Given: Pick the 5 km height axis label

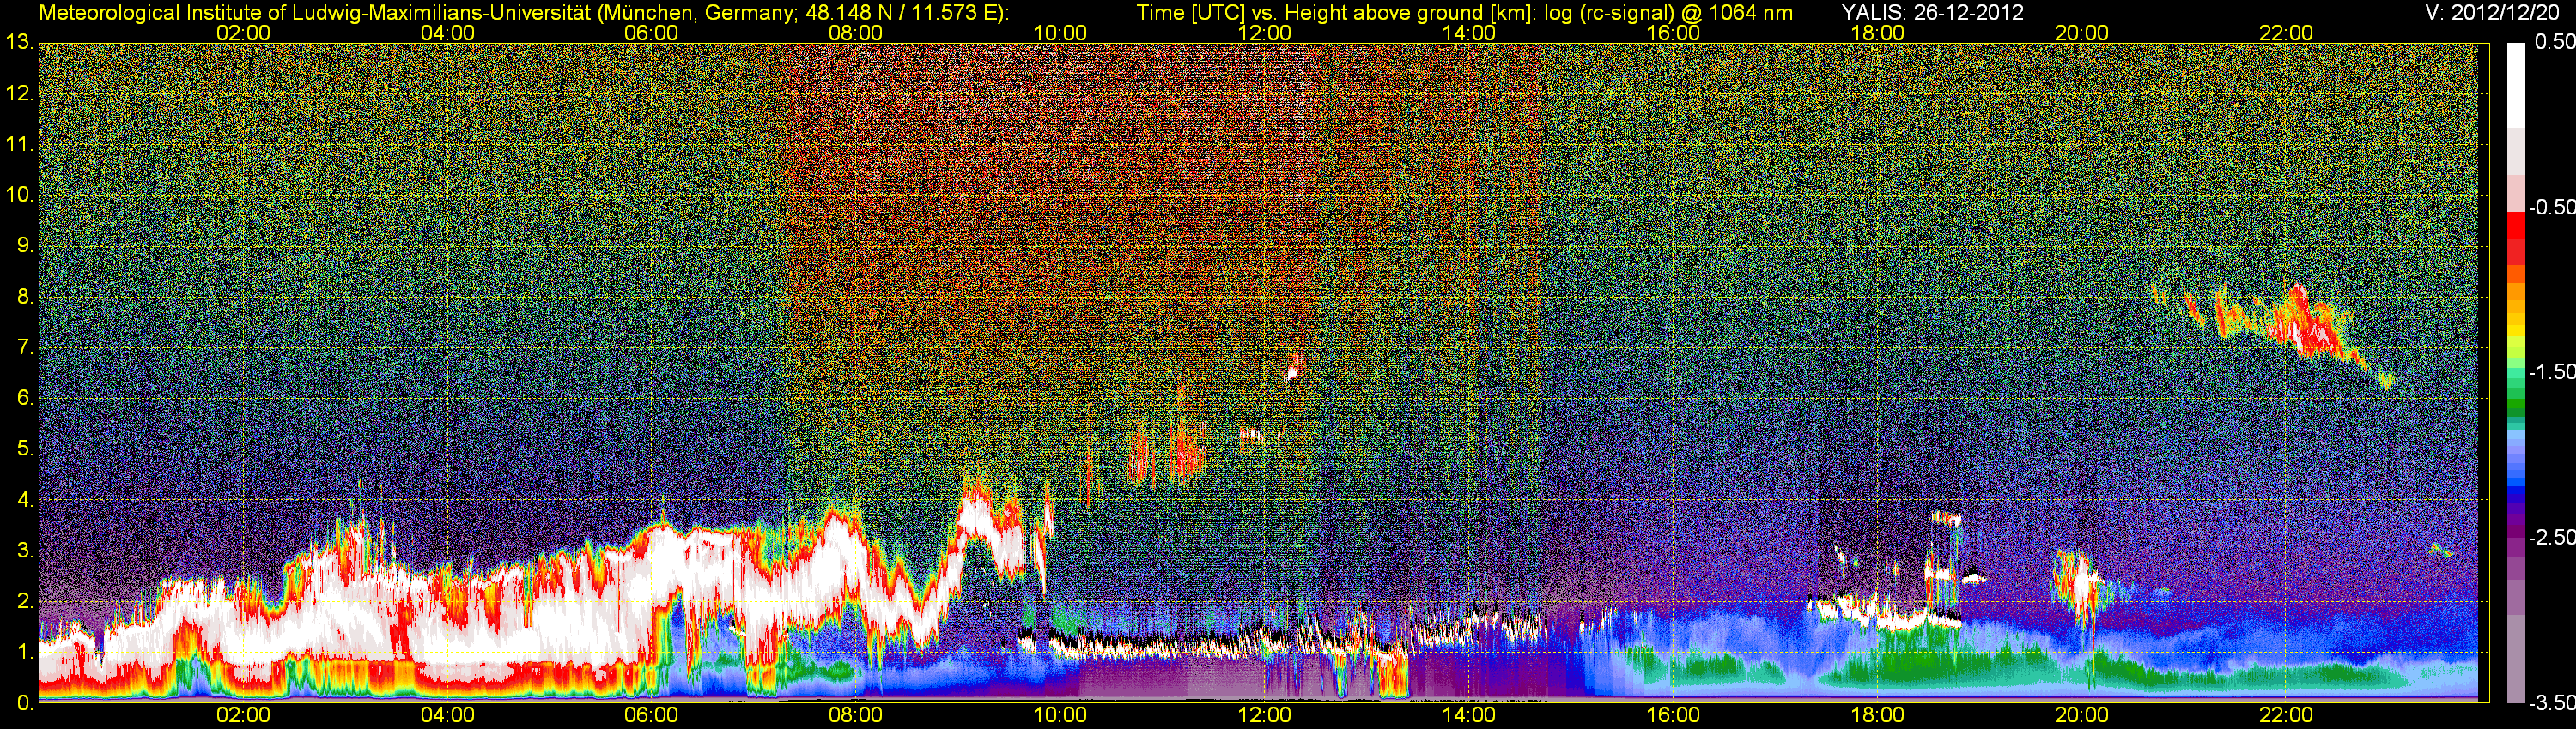Looking at the screenshot, I should (24, 449).
